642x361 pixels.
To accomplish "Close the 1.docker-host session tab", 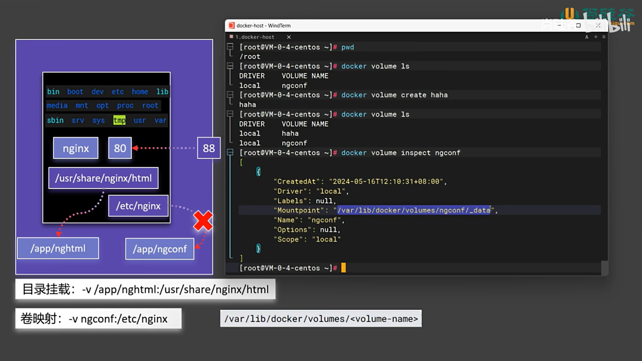I will [289, 37].
